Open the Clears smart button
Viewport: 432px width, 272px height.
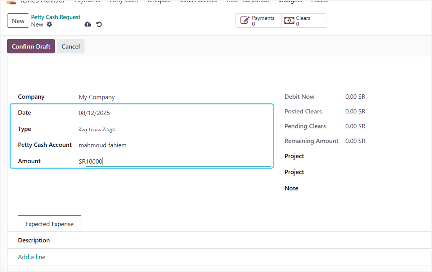[304, 21]
